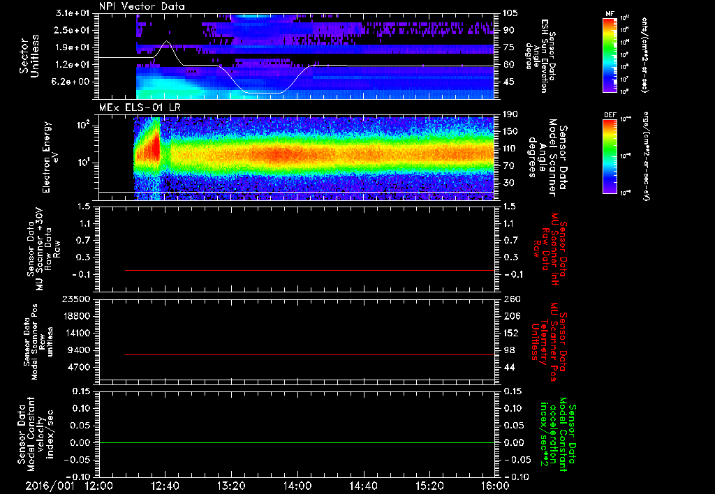
Task: Click the 9400 scanner position tick value
Action: tap(78, 350)
